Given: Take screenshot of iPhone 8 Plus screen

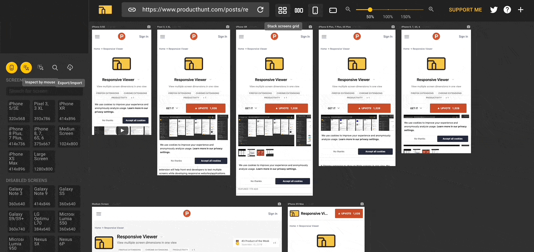Looking at the screenshot, I should [393, 27].
